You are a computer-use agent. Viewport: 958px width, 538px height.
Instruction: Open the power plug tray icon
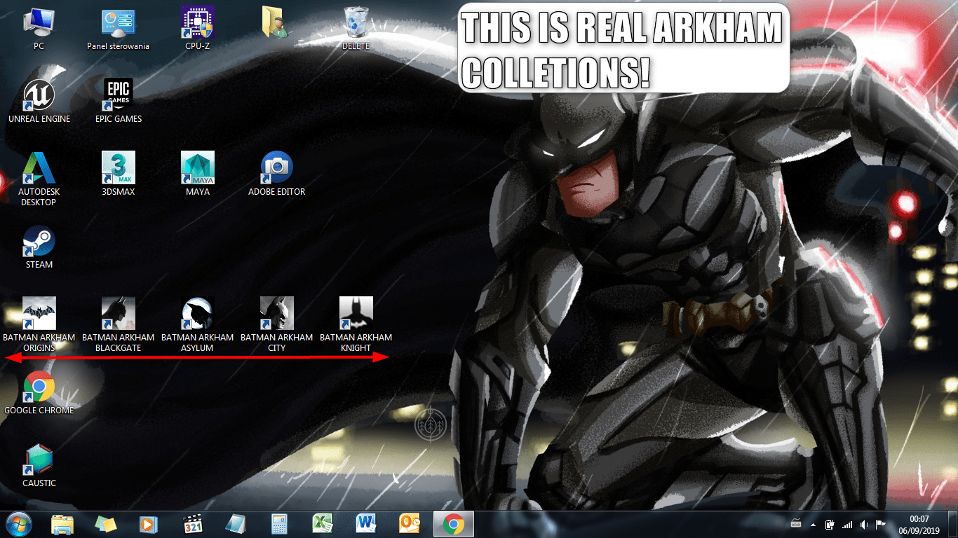[830, 524]
